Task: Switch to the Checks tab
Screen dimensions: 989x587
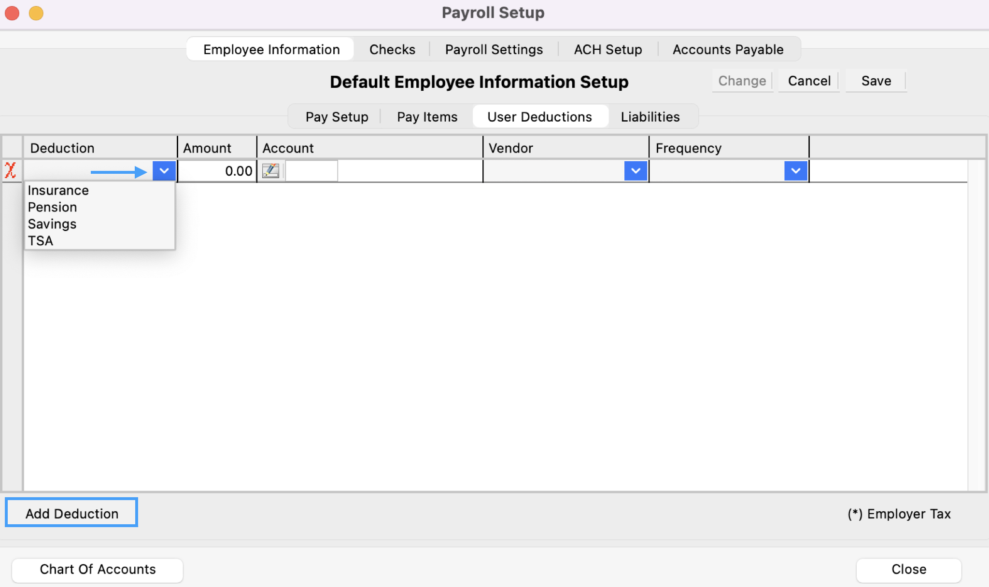Action: [392, 49]
